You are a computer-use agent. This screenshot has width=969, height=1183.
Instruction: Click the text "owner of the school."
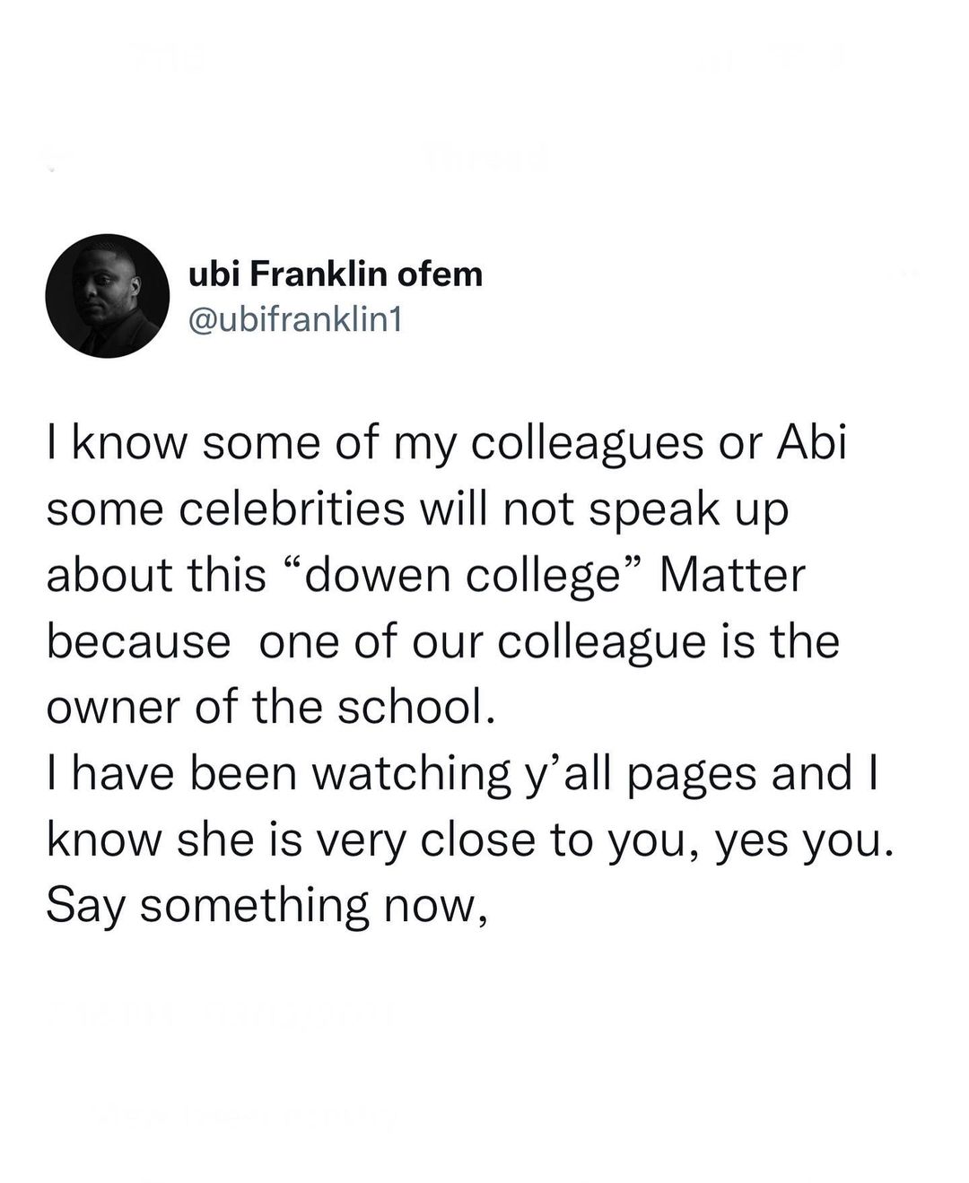270,708
